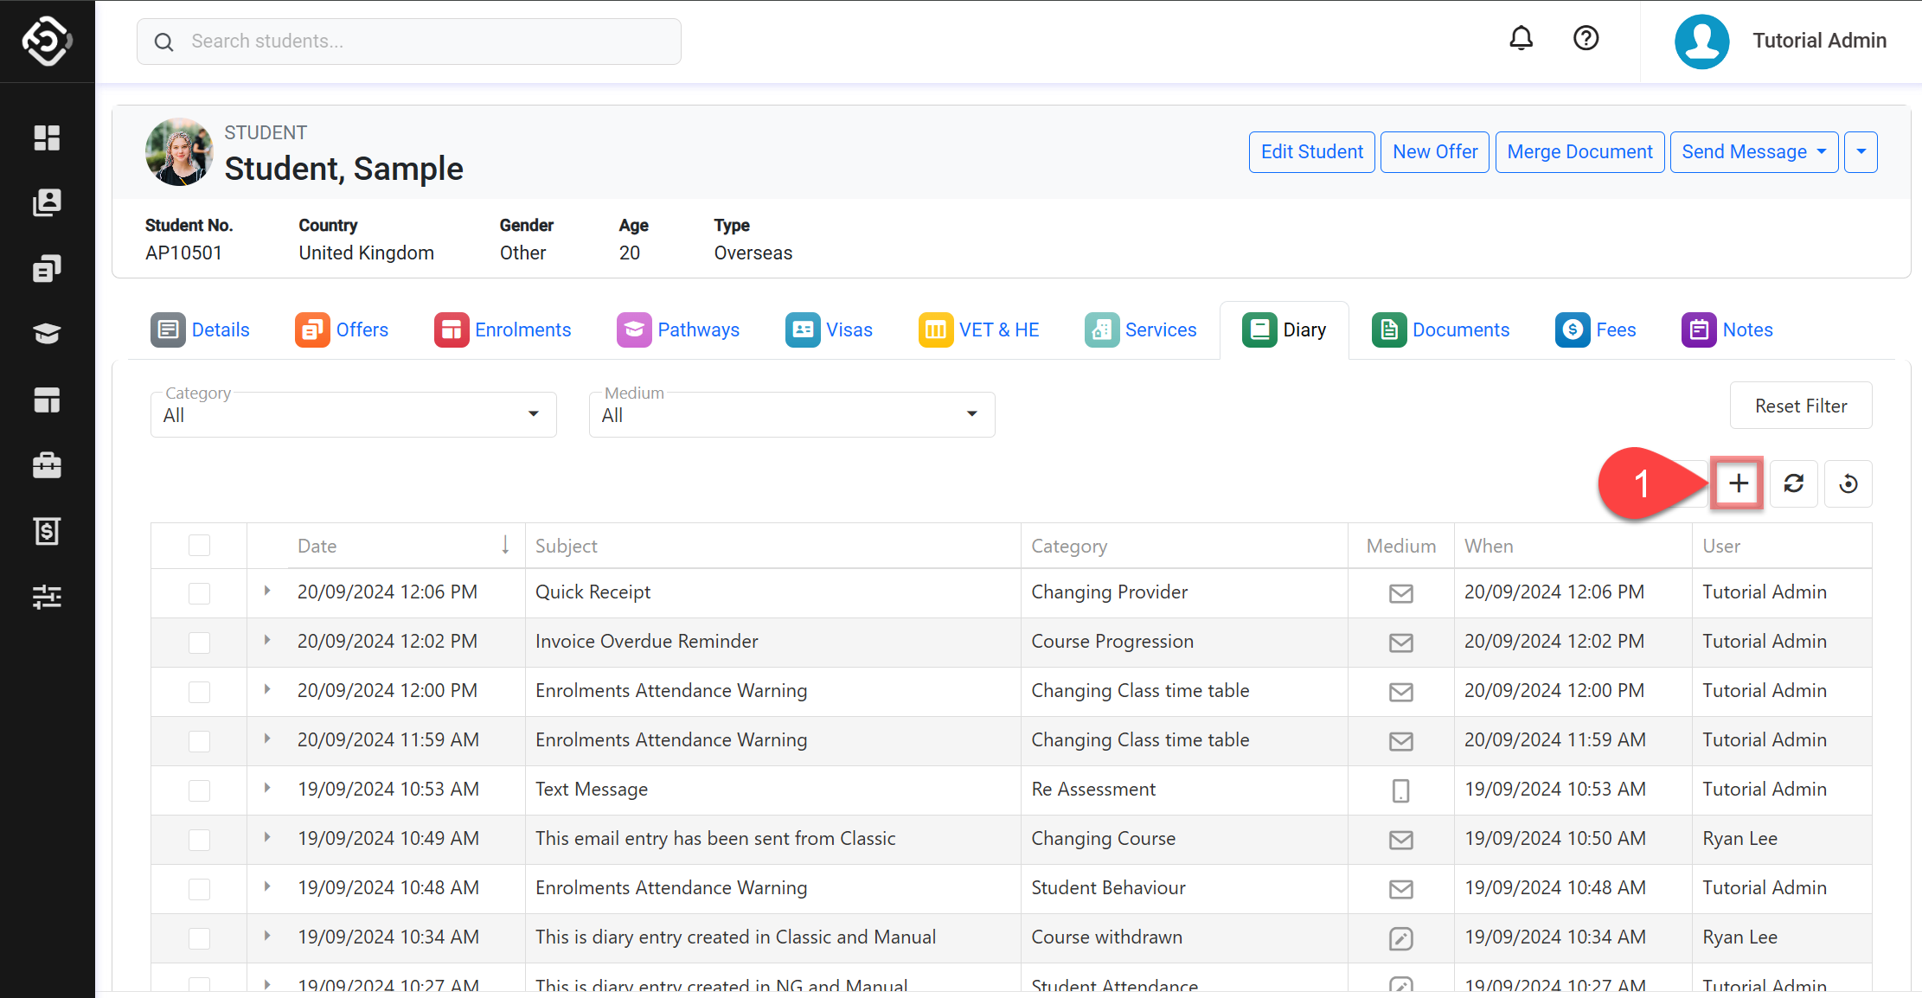Click the Reset Filter button
The width and height of the screenshot is (1922, 998).
(x=1801, y=406)
